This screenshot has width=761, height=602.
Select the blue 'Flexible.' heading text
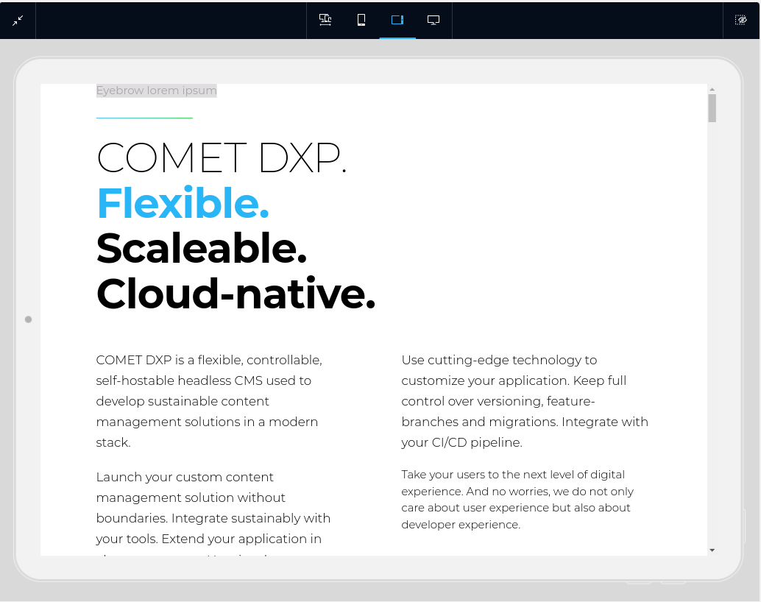183,204
